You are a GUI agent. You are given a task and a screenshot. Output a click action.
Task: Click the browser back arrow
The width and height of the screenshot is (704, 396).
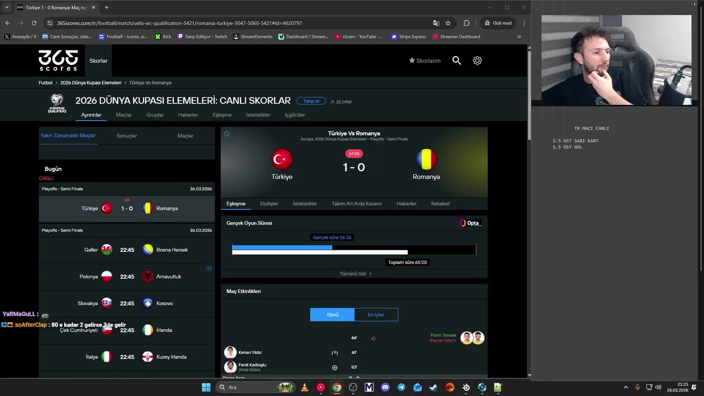8,23
